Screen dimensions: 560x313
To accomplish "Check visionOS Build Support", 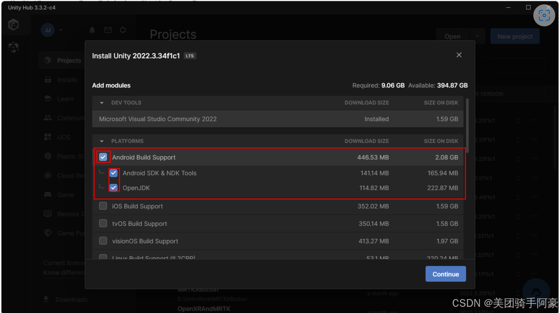I will pos(103,241).
